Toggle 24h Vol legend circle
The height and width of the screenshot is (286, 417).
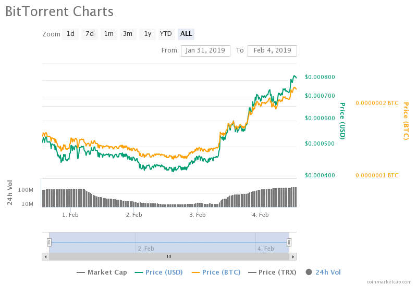pos(309,272)
